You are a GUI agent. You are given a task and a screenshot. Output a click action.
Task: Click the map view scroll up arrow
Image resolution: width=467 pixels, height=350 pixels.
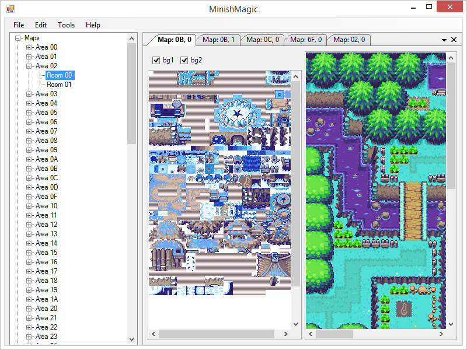(451, 58)
